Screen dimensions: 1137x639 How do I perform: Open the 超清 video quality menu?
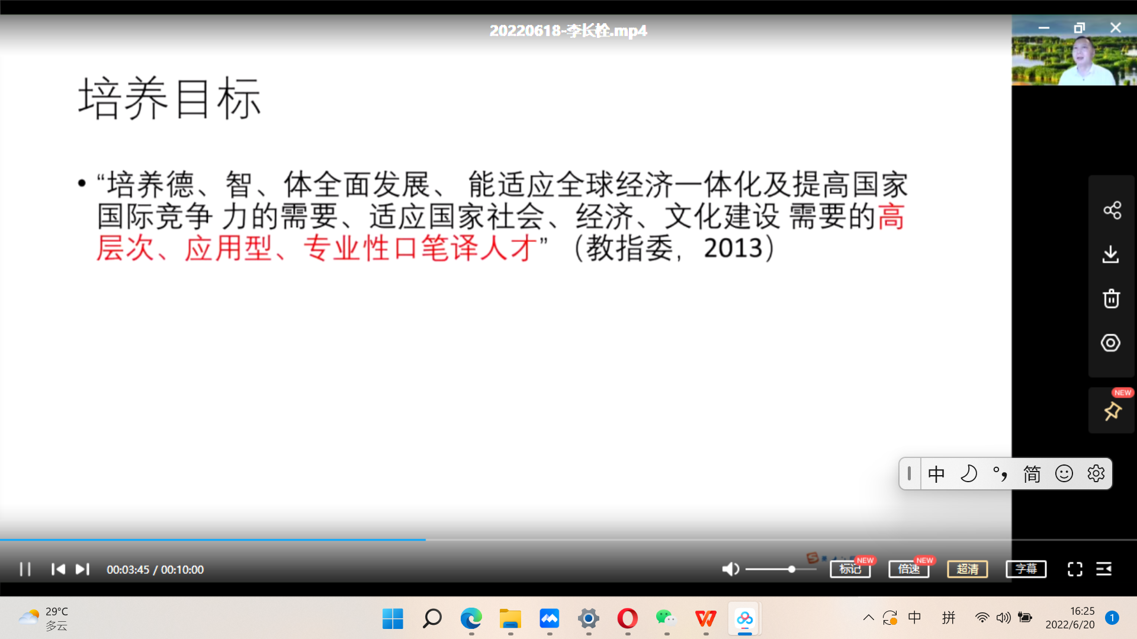(x=967, y=569)
